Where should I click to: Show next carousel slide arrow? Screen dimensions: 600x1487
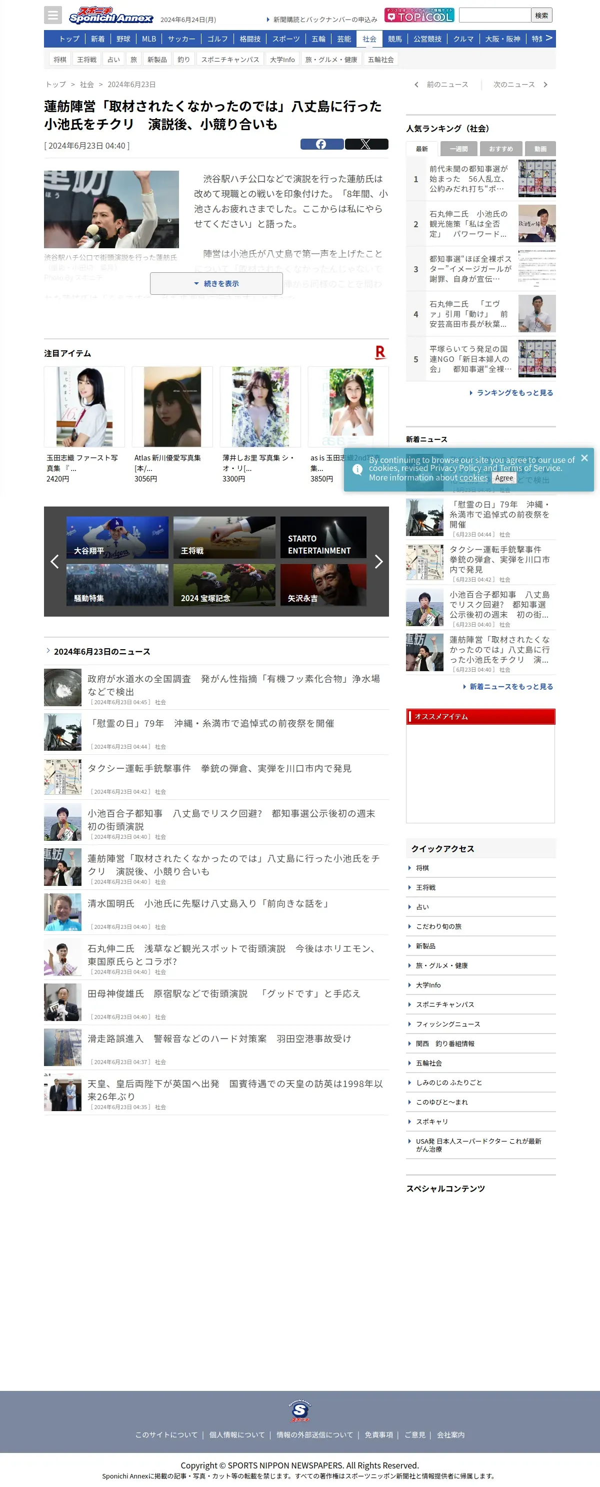pos(378,561)
